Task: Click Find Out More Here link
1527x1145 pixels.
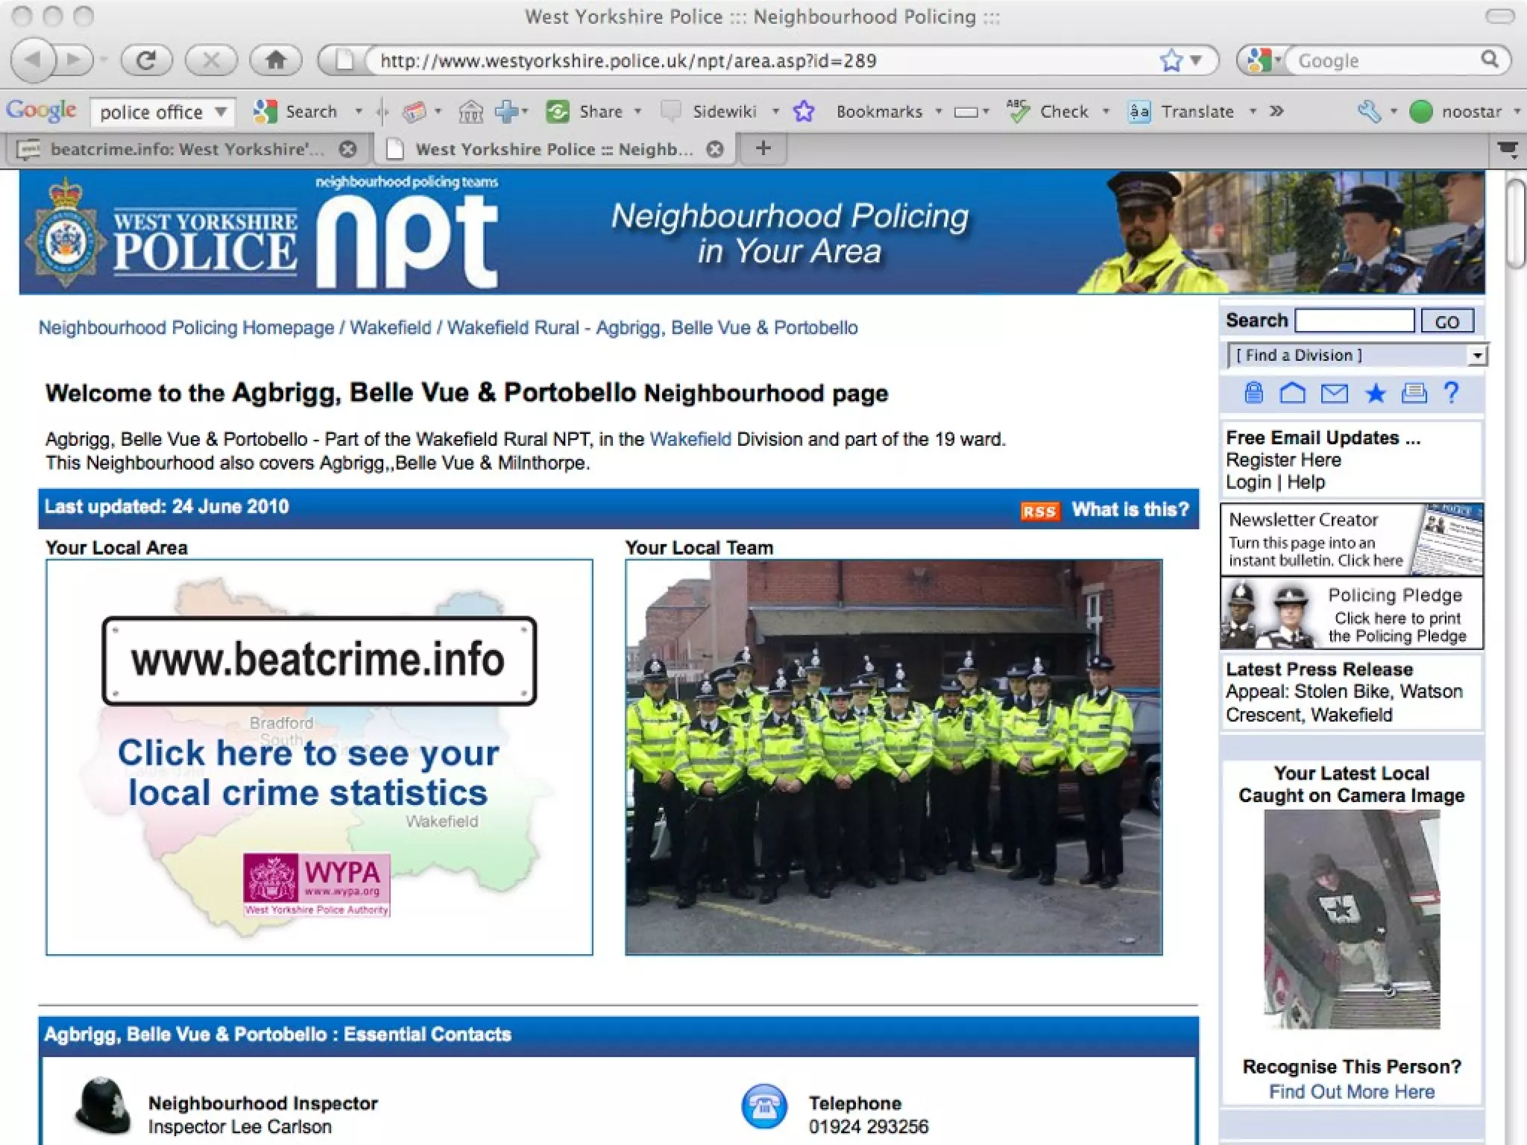Action: pos(1351,1092)
